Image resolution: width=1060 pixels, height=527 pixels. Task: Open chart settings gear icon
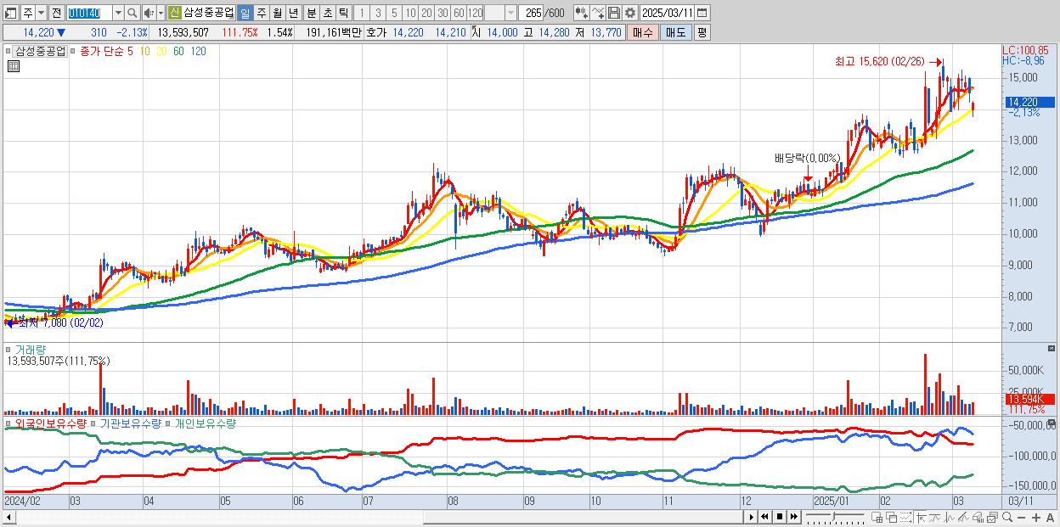629,13
